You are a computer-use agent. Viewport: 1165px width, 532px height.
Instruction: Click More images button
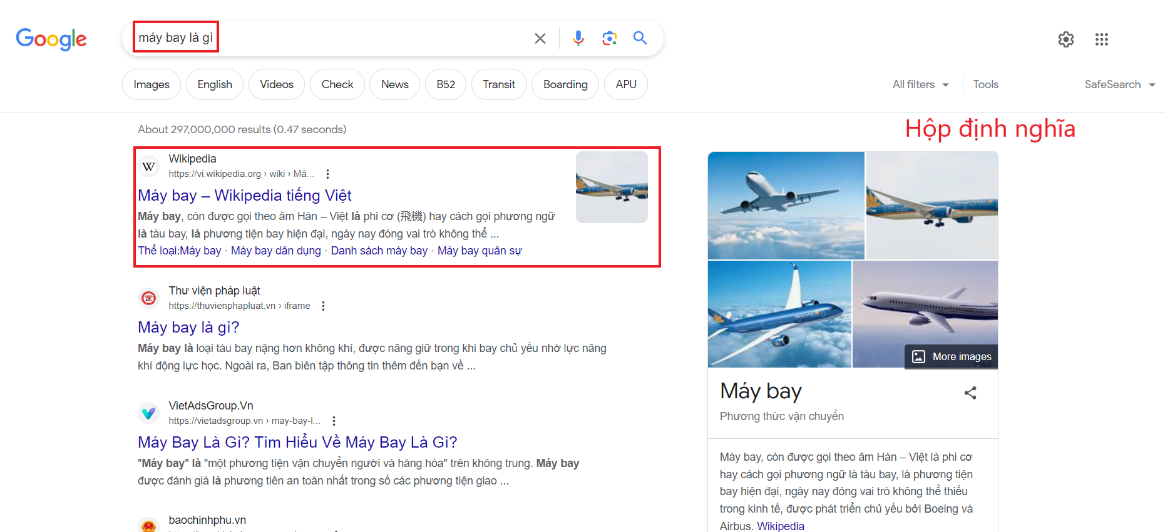[x=952, y=356]
